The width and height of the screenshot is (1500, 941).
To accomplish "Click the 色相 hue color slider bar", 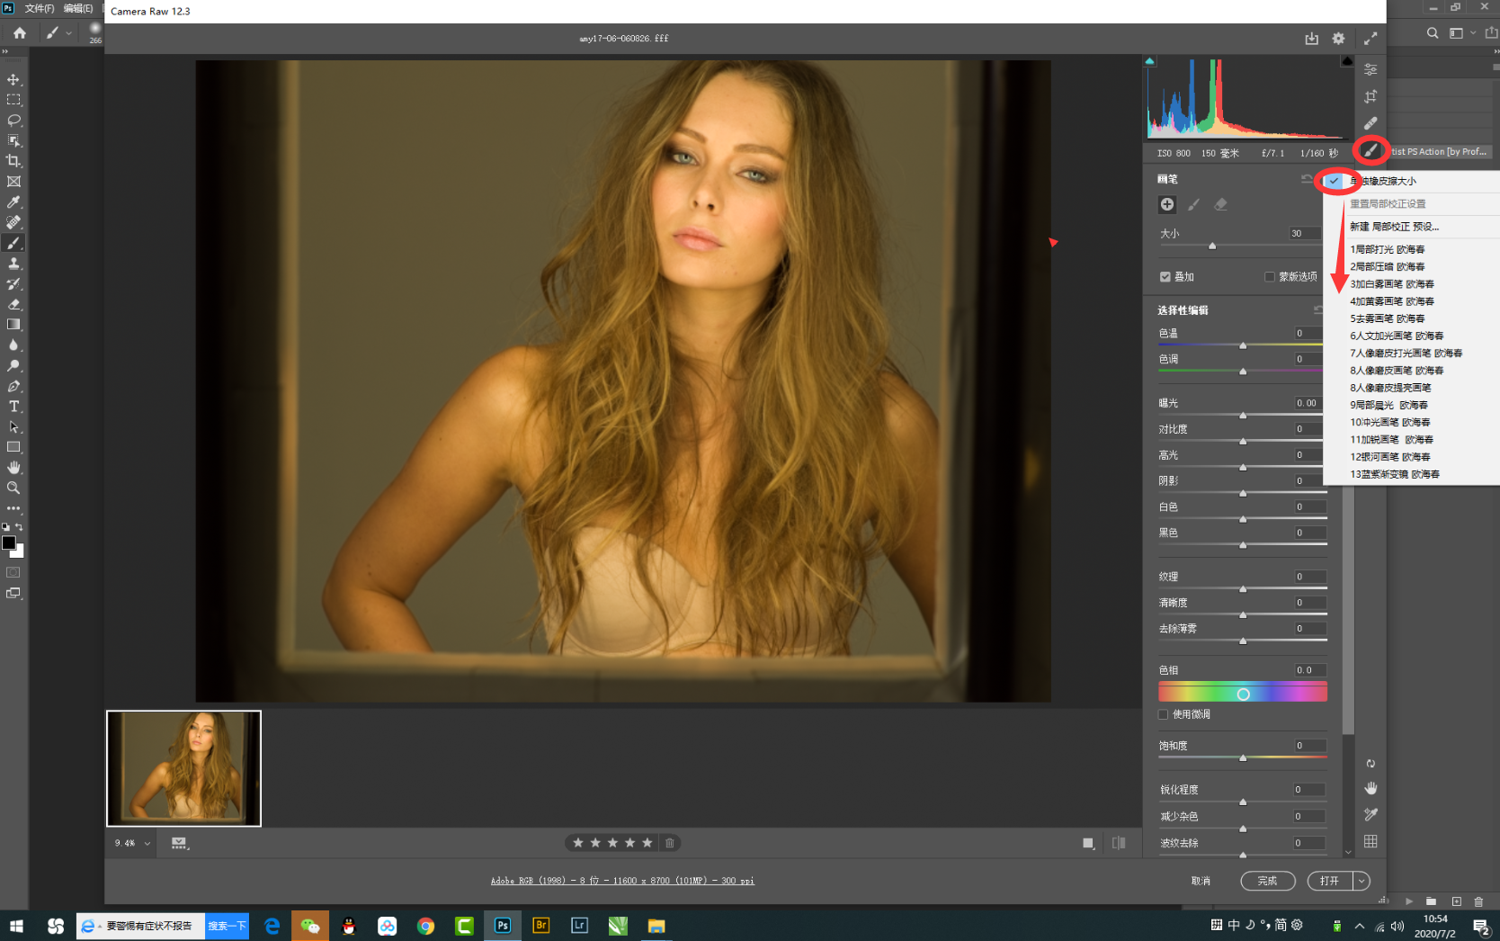I will tap(1242, 693).
